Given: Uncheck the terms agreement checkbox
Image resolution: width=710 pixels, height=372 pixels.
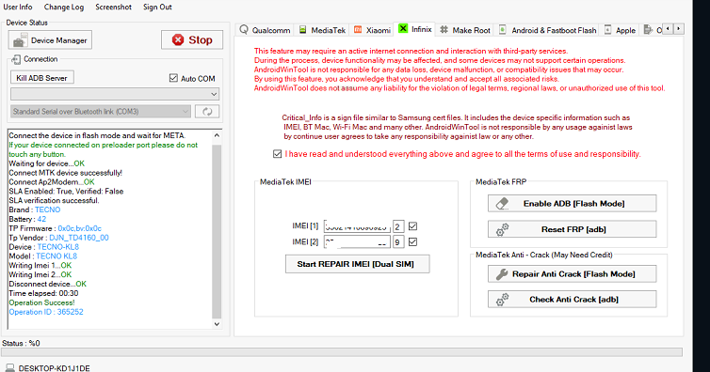Looking at the screenshot, I should click(277, 154).
